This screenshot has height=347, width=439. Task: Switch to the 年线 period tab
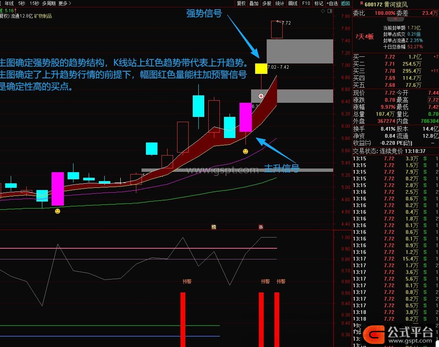click(x=9, y=3)
